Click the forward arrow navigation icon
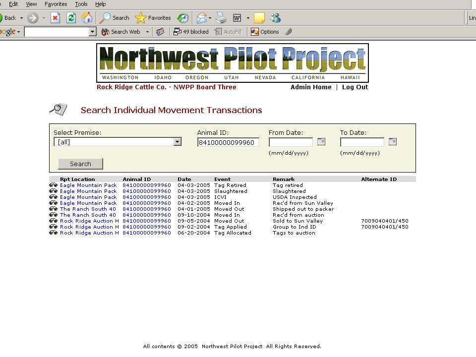This screenshot has width=476, height=357. click(33, 18)
